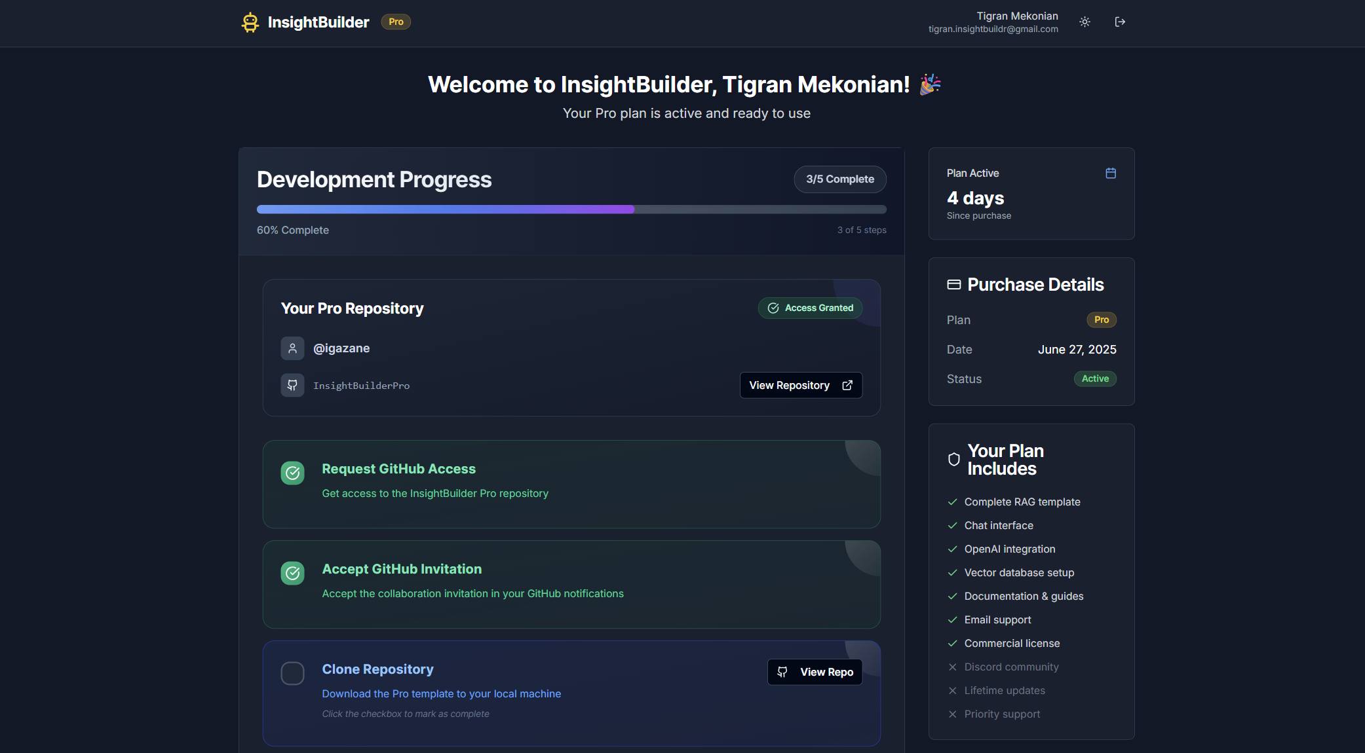Click the InsightBuilder robot logo icon
This screenshot has height=753, width=1365.
point(250,22)
